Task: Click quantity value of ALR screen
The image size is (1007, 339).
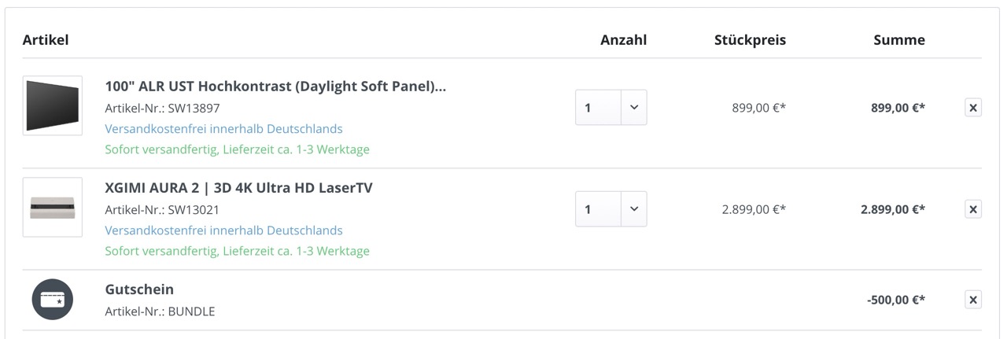Action: tap(599, 108)
